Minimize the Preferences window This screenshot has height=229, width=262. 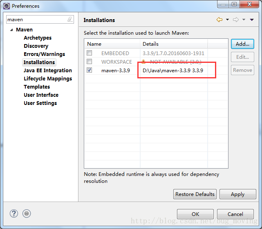pos(223,4)
